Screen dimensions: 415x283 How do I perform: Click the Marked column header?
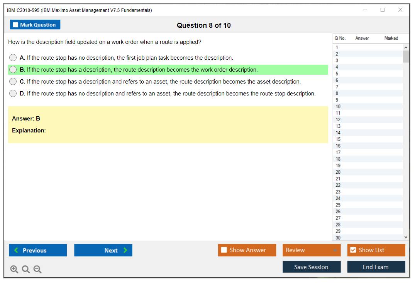pyautogui.click(x=391, y=38)
